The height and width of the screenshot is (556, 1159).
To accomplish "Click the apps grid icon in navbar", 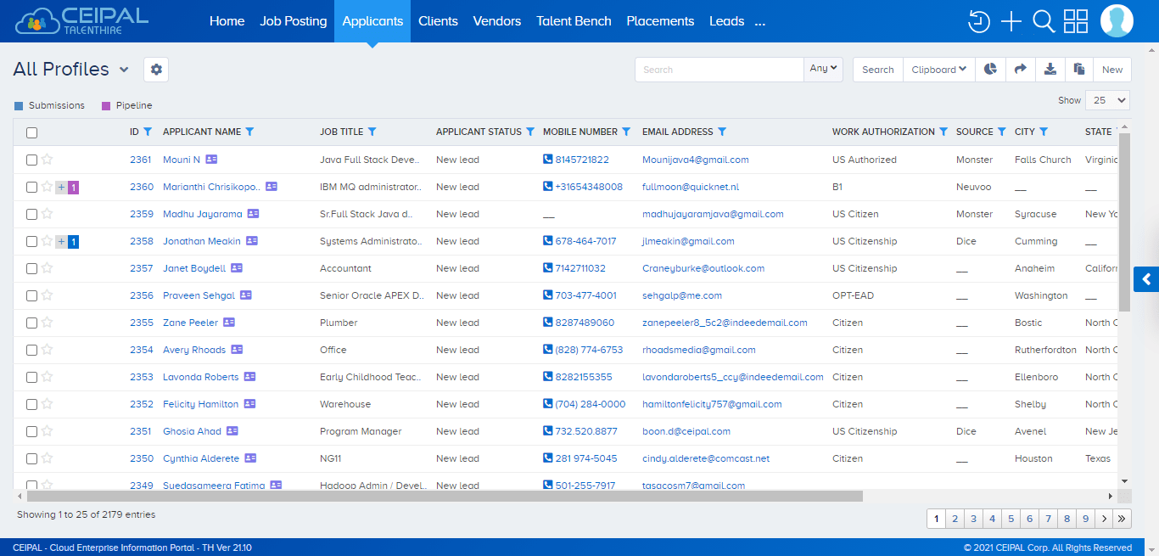I will point(1075,21).
